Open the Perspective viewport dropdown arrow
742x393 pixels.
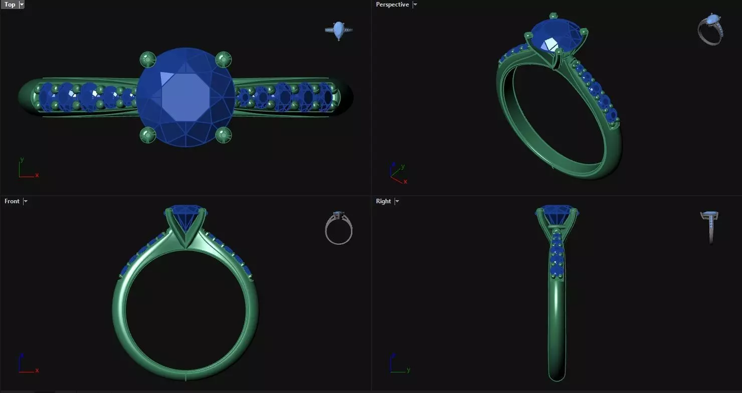pos(415,5)
